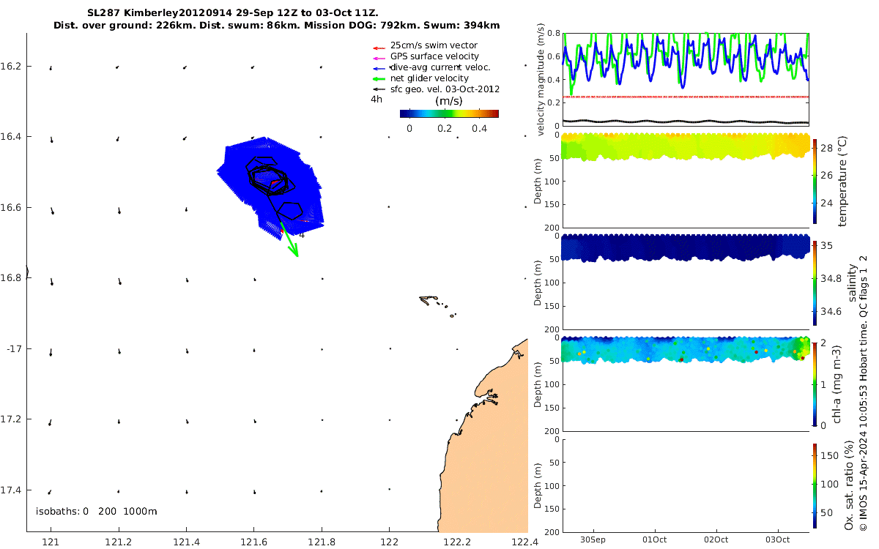Click the '122.4' longitude tick label
This screenshot has height=549, width=879.
pos(524,542)
